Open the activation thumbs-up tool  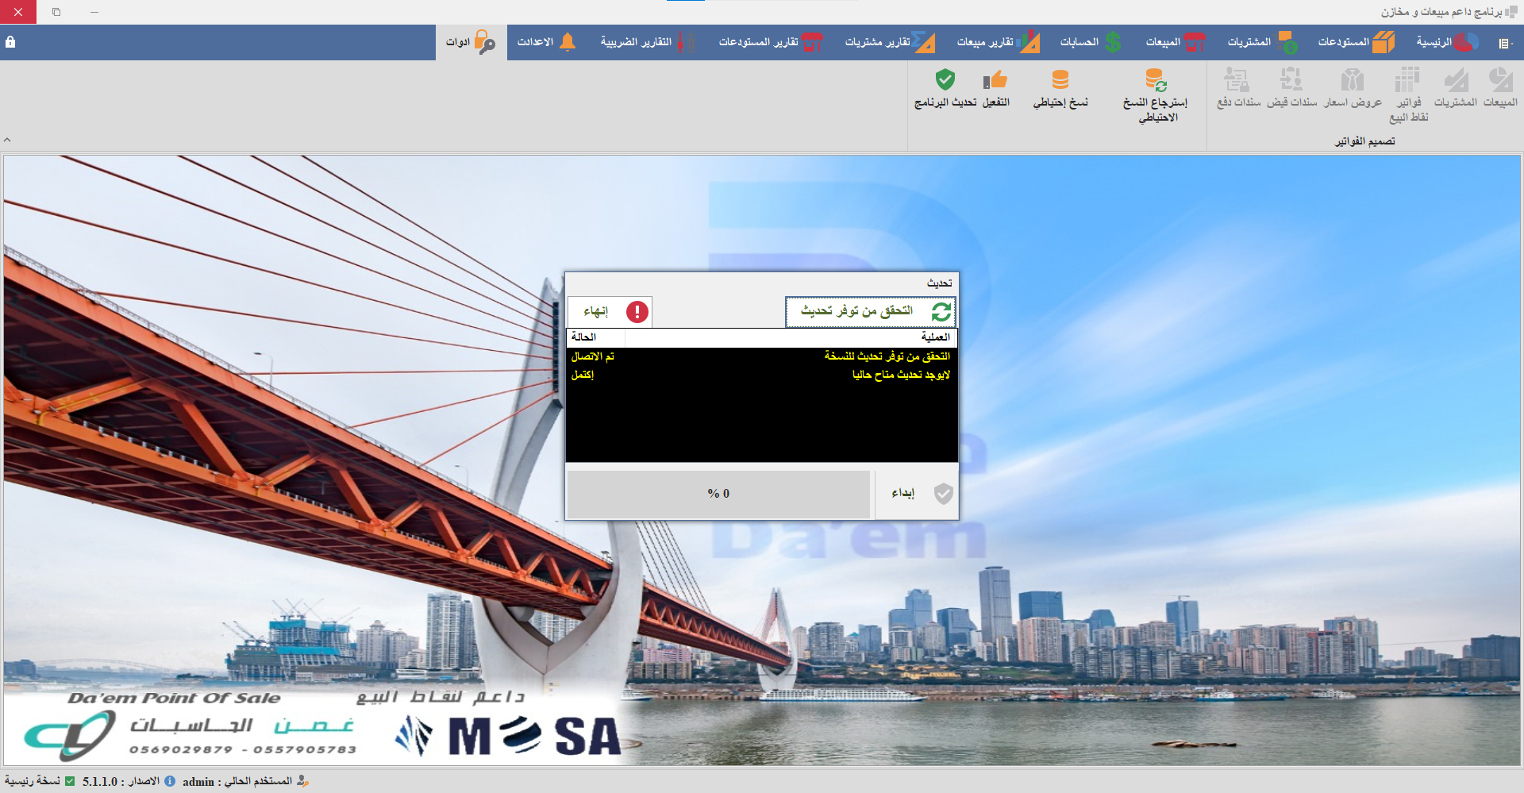[995, 81]
